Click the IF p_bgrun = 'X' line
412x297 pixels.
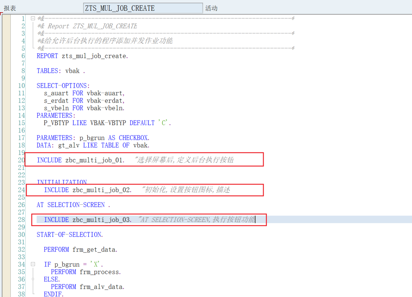[x=73, y=264]
